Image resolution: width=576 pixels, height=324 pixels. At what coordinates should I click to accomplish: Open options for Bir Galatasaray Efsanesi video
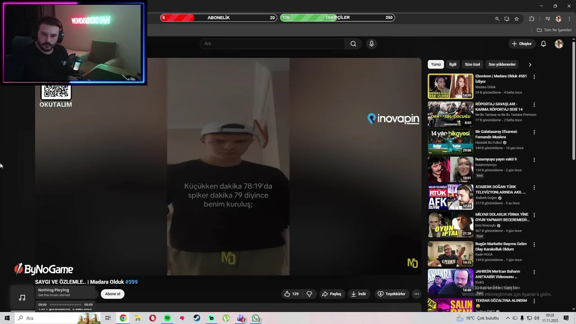point(534,132)
